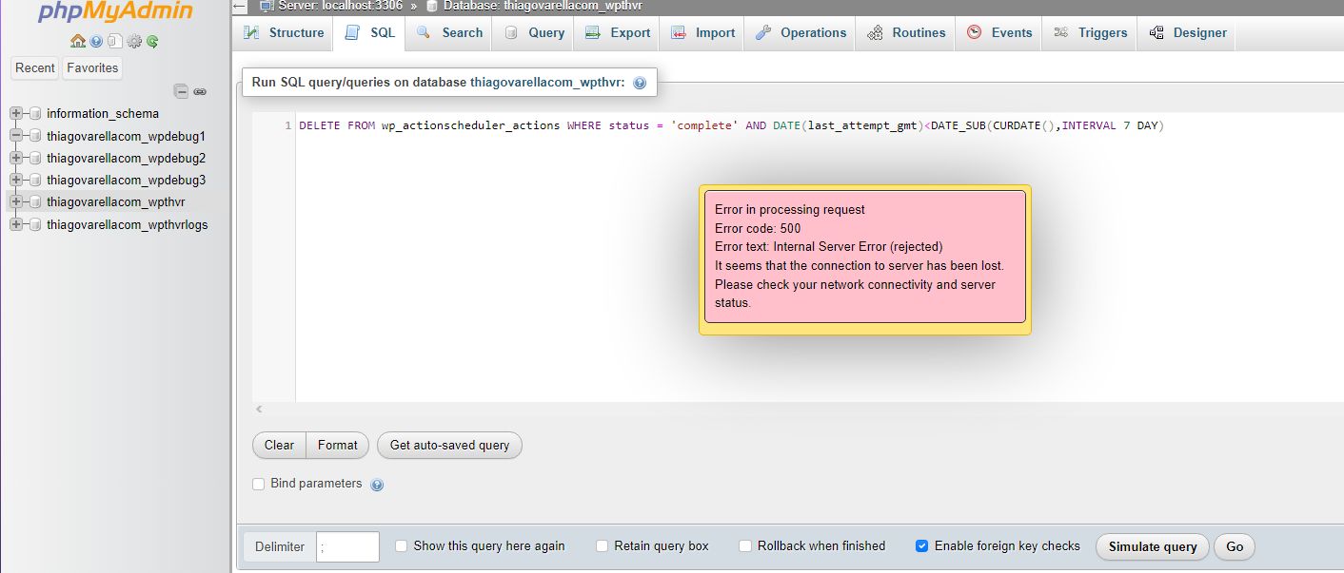Expand thiagovarellacom_wpthvr database node
Screen dimensions: 1344x573
(x=16, y=201)
